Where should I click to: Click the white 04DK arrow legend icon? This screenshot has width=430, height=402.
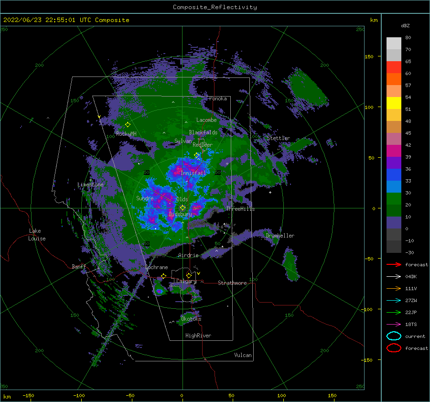pos(394,276)
